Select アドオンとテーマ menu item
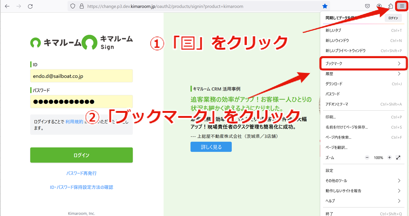The image size is (409, 216). 363,104
